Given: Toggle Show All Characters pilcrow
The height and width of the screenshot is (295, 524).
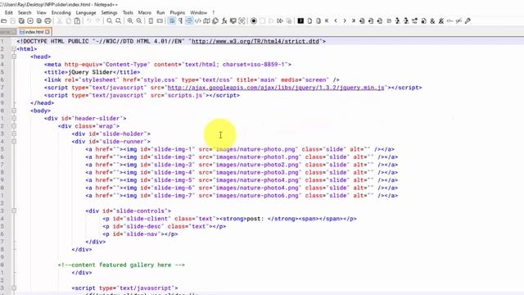Looking at the screenshot, I should click(180, 21).
